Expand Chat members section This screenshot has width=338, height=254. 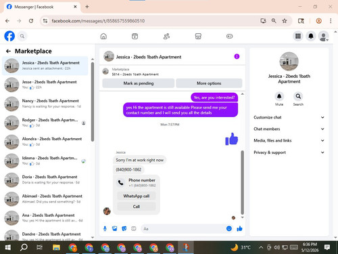pos(289,129)
